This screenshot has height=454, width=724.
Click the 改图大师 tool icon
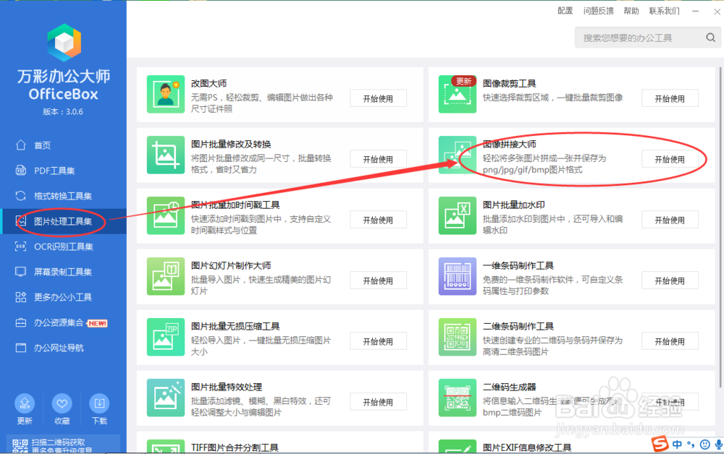(x=166, y=94)
